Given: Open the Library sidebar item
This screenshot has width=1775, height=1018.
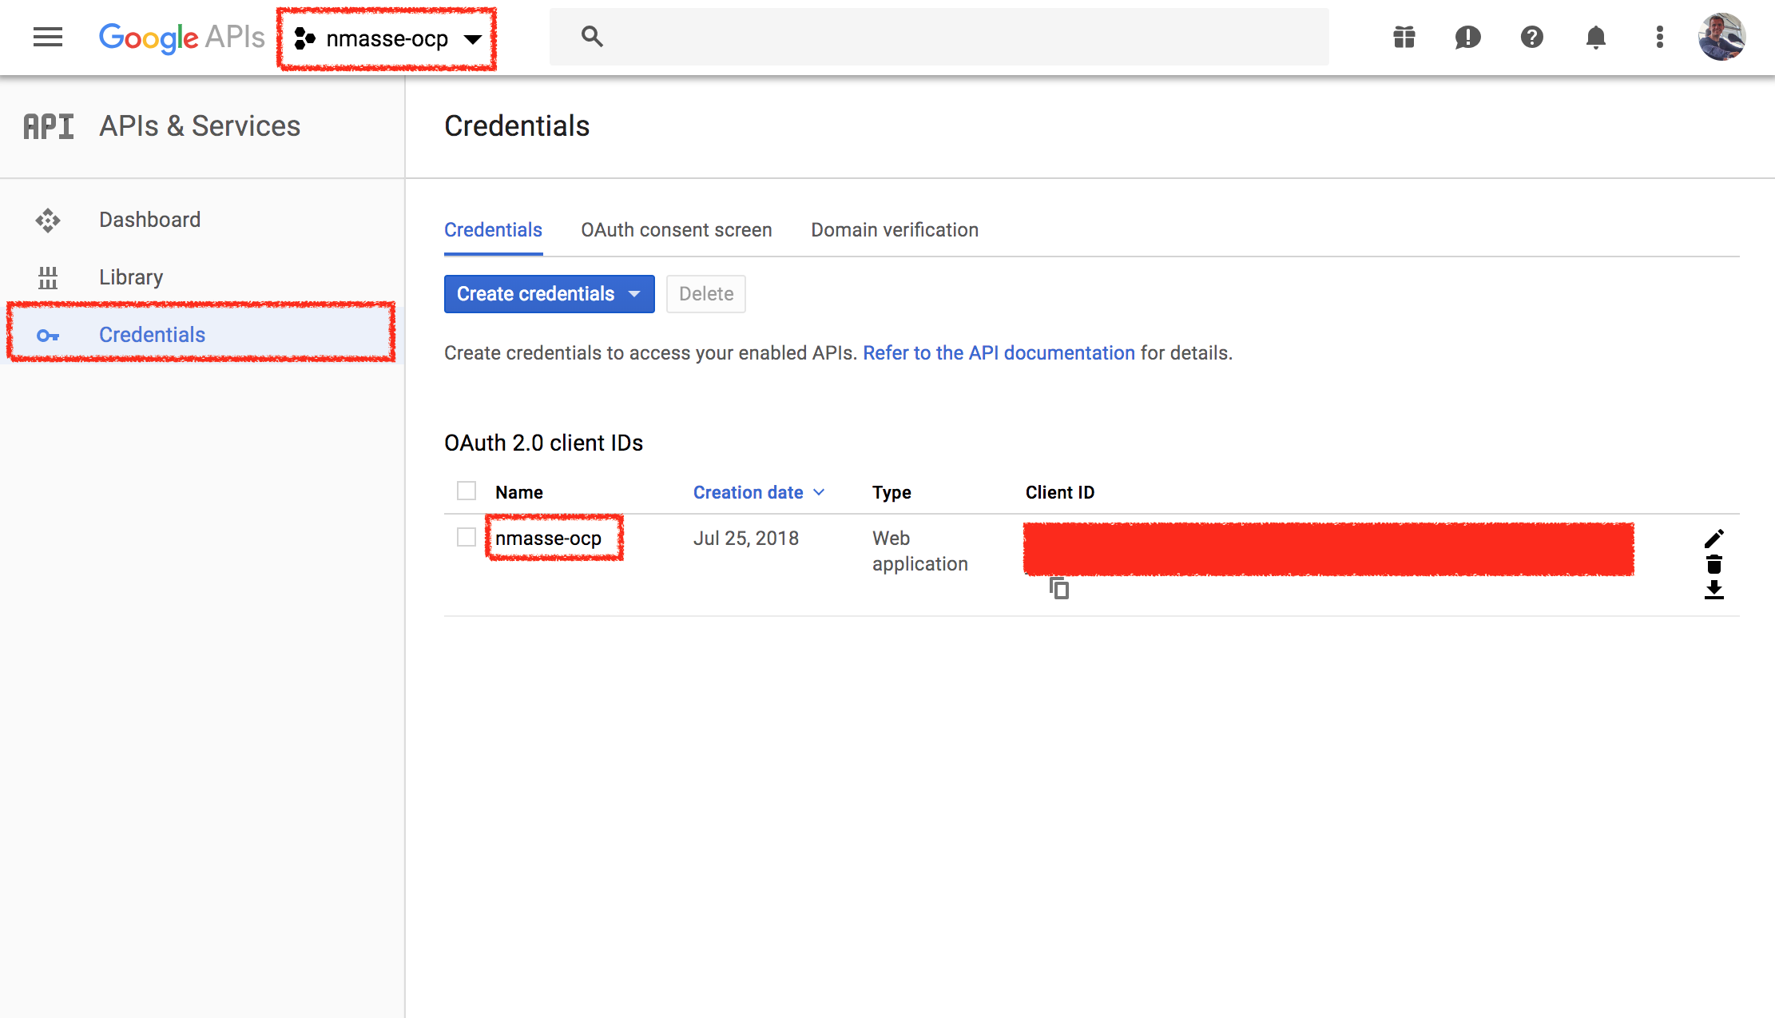Looking at the screenshot, I should pyautogui.click(x=130, y=276).
